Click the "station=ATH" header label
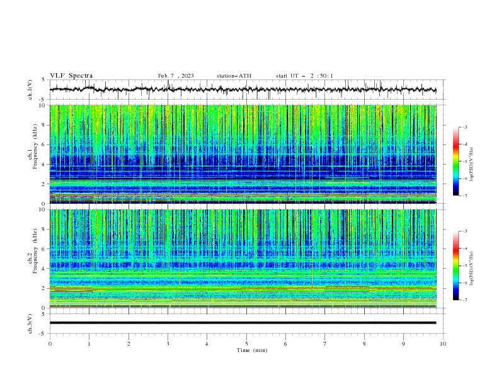The height and width of the screenshot is (386, 499). click(234, 76)
